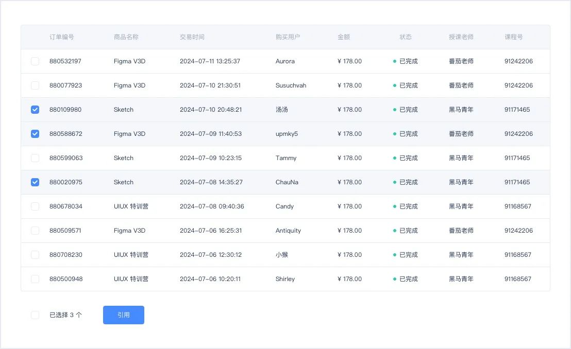
Task: Click timestamp 2024-07-06 10:20:11
Action: tap(210, 279)
